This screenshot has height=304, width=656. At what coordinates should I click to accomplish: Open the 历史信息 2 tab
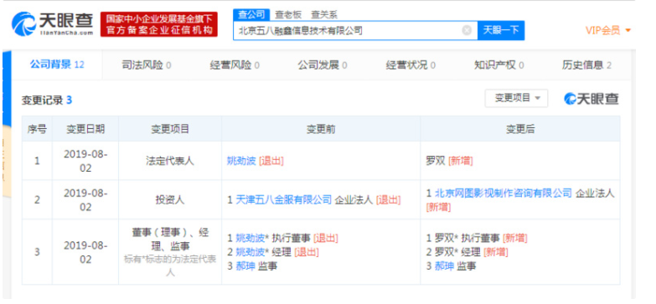586,65
